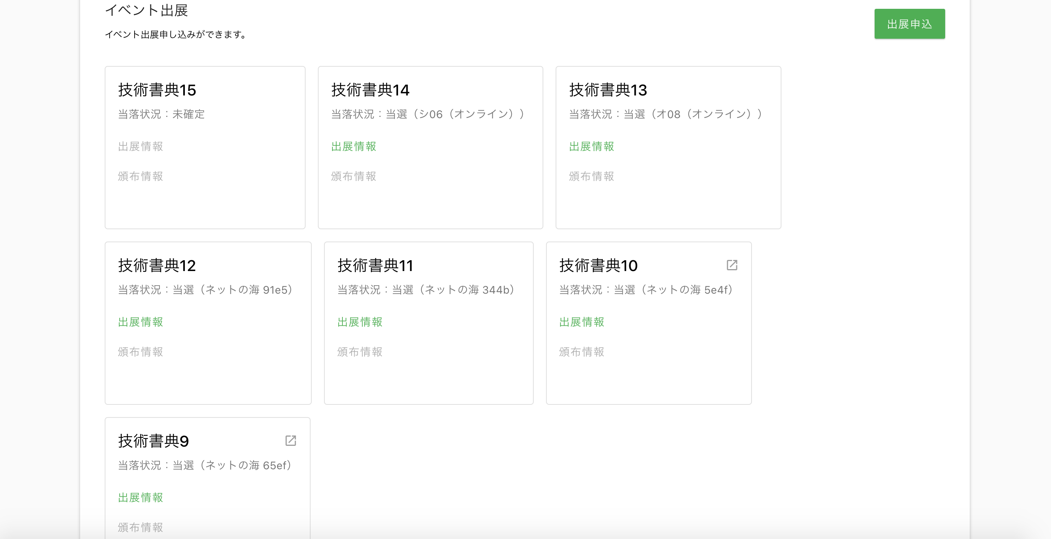The image size is (1051, 539).
Task: Click status text mentioning シ06（オンライン）
Action: coord(428,114)
